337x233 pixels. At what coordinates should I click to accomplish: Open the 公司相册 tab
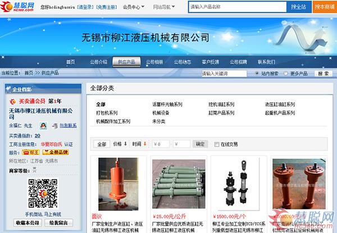(x=154, y=62)
